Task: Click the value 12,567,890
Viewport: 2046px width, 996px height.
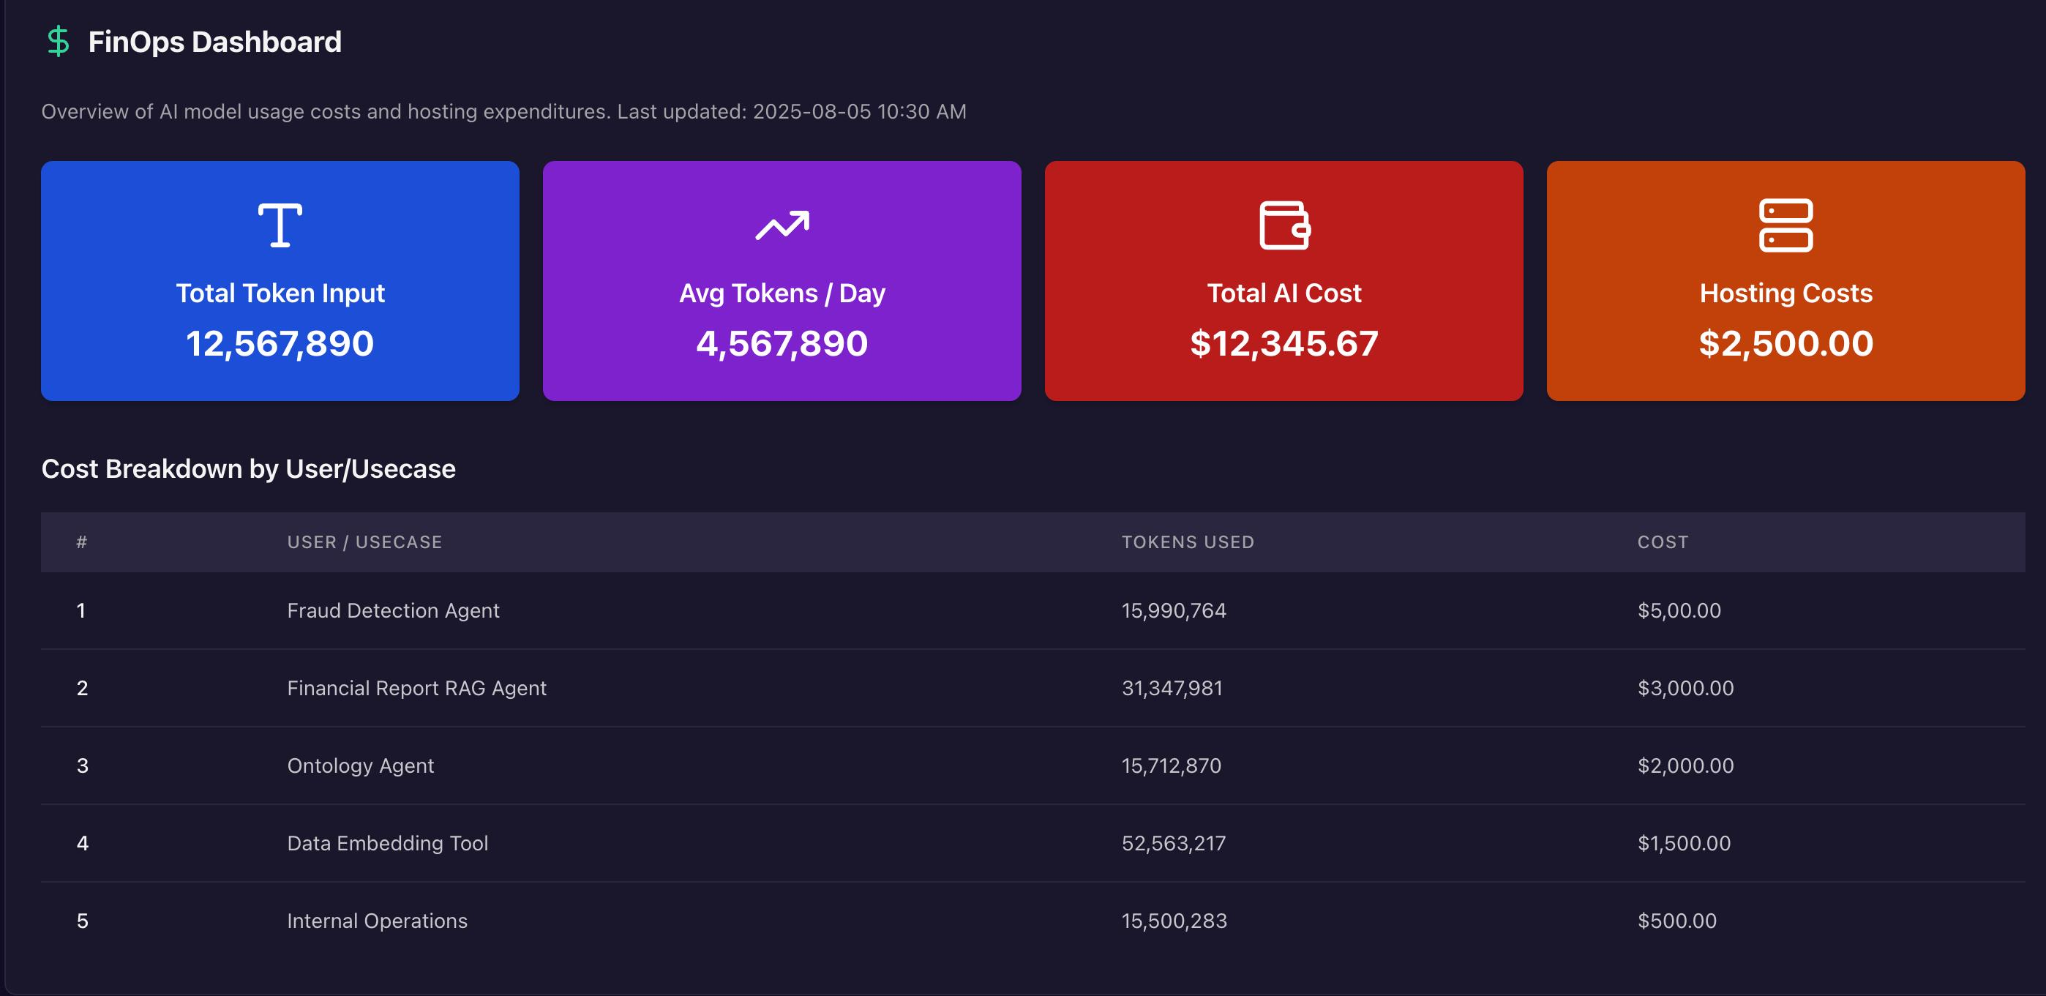Action: coord(280,344)
